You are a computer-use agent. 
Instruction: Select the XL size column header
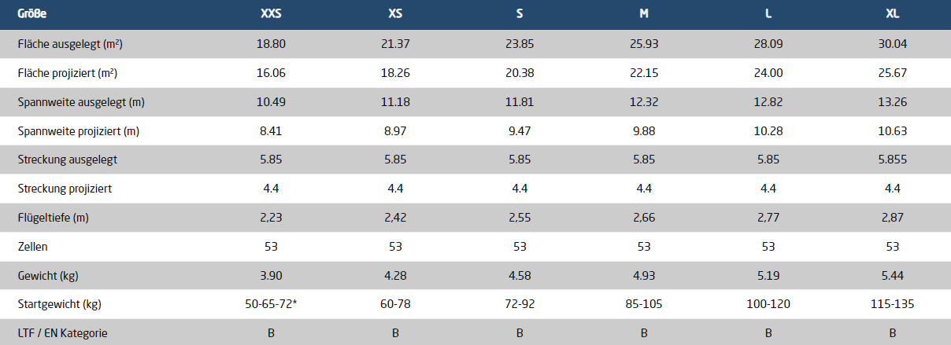point(893,14)
